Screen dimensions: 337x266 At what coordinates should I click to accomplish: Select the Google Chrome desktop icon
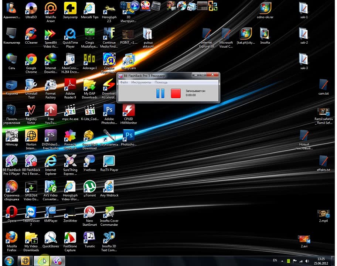pos(31,64)
